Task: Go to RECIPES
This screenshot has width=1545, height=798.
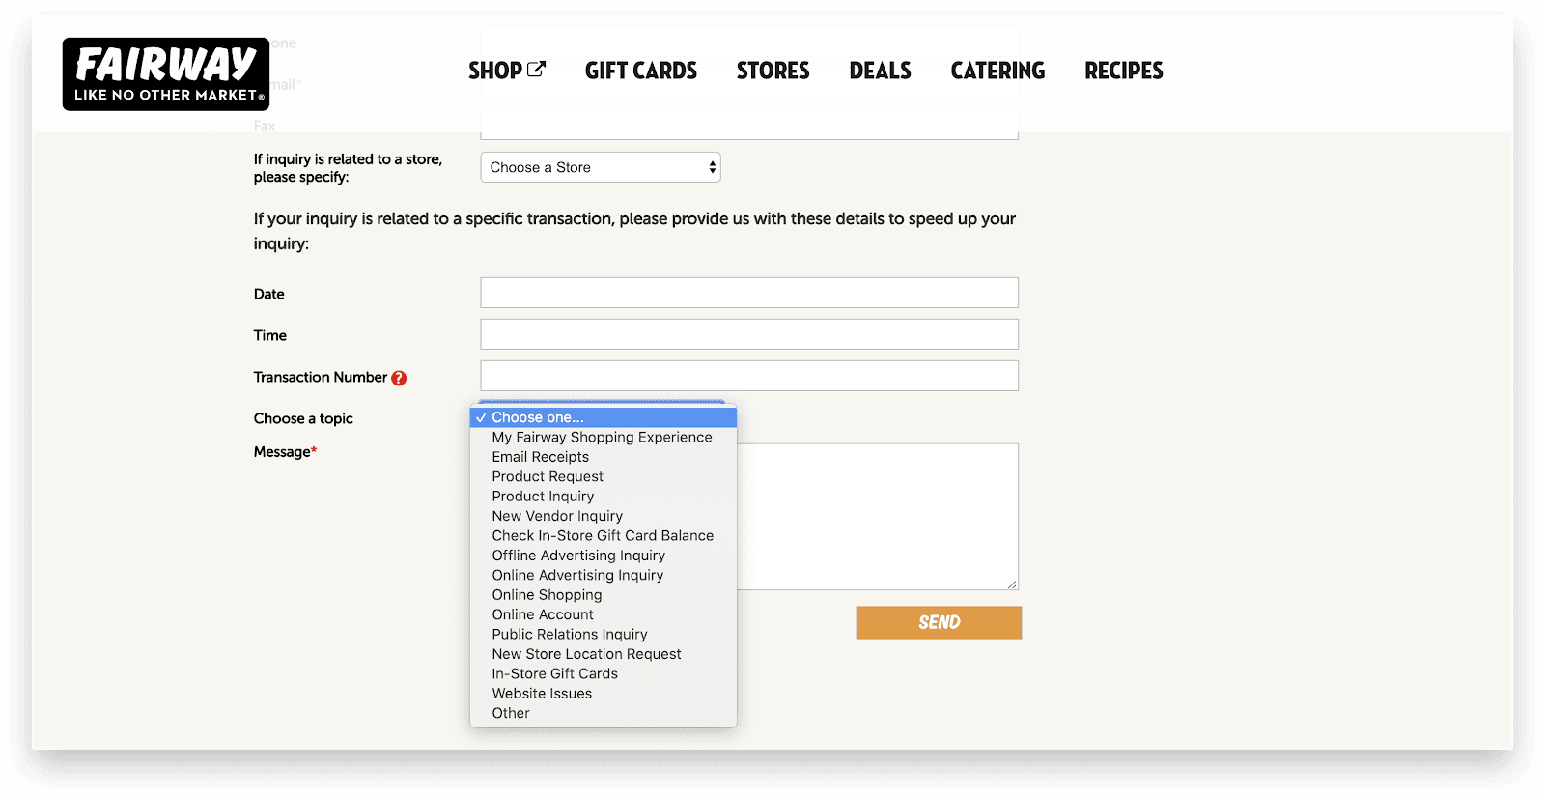Action: click(x=1124, y=71)
